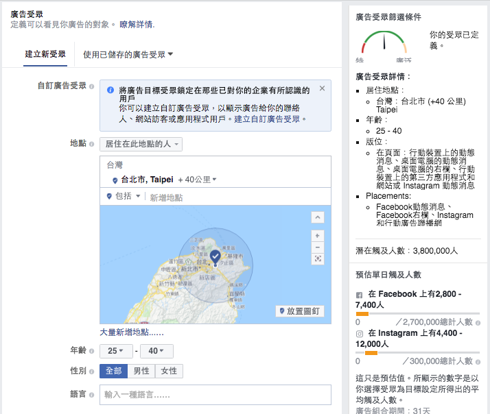Zoom out on the map
The height and width of the screenshot is (414, 490).
click(x=318, y=247)
